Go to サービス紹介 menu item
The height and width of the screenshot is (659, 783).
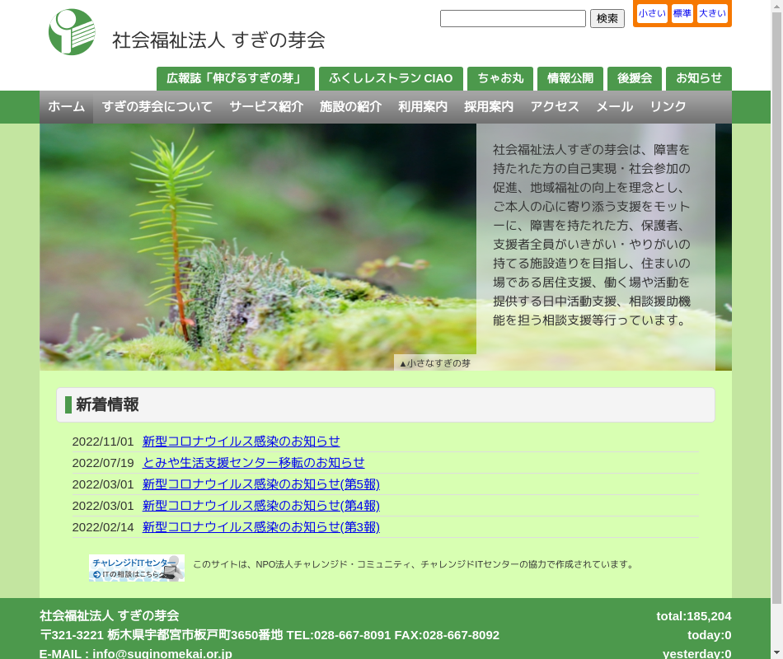[266, 107]
